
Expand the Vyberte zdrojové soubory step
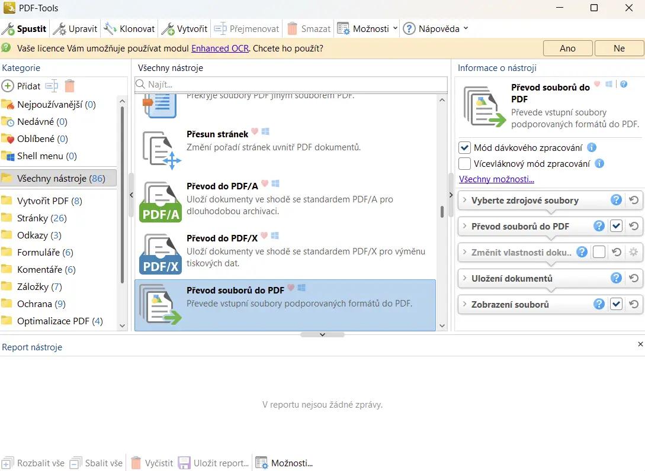coord(464,200)
